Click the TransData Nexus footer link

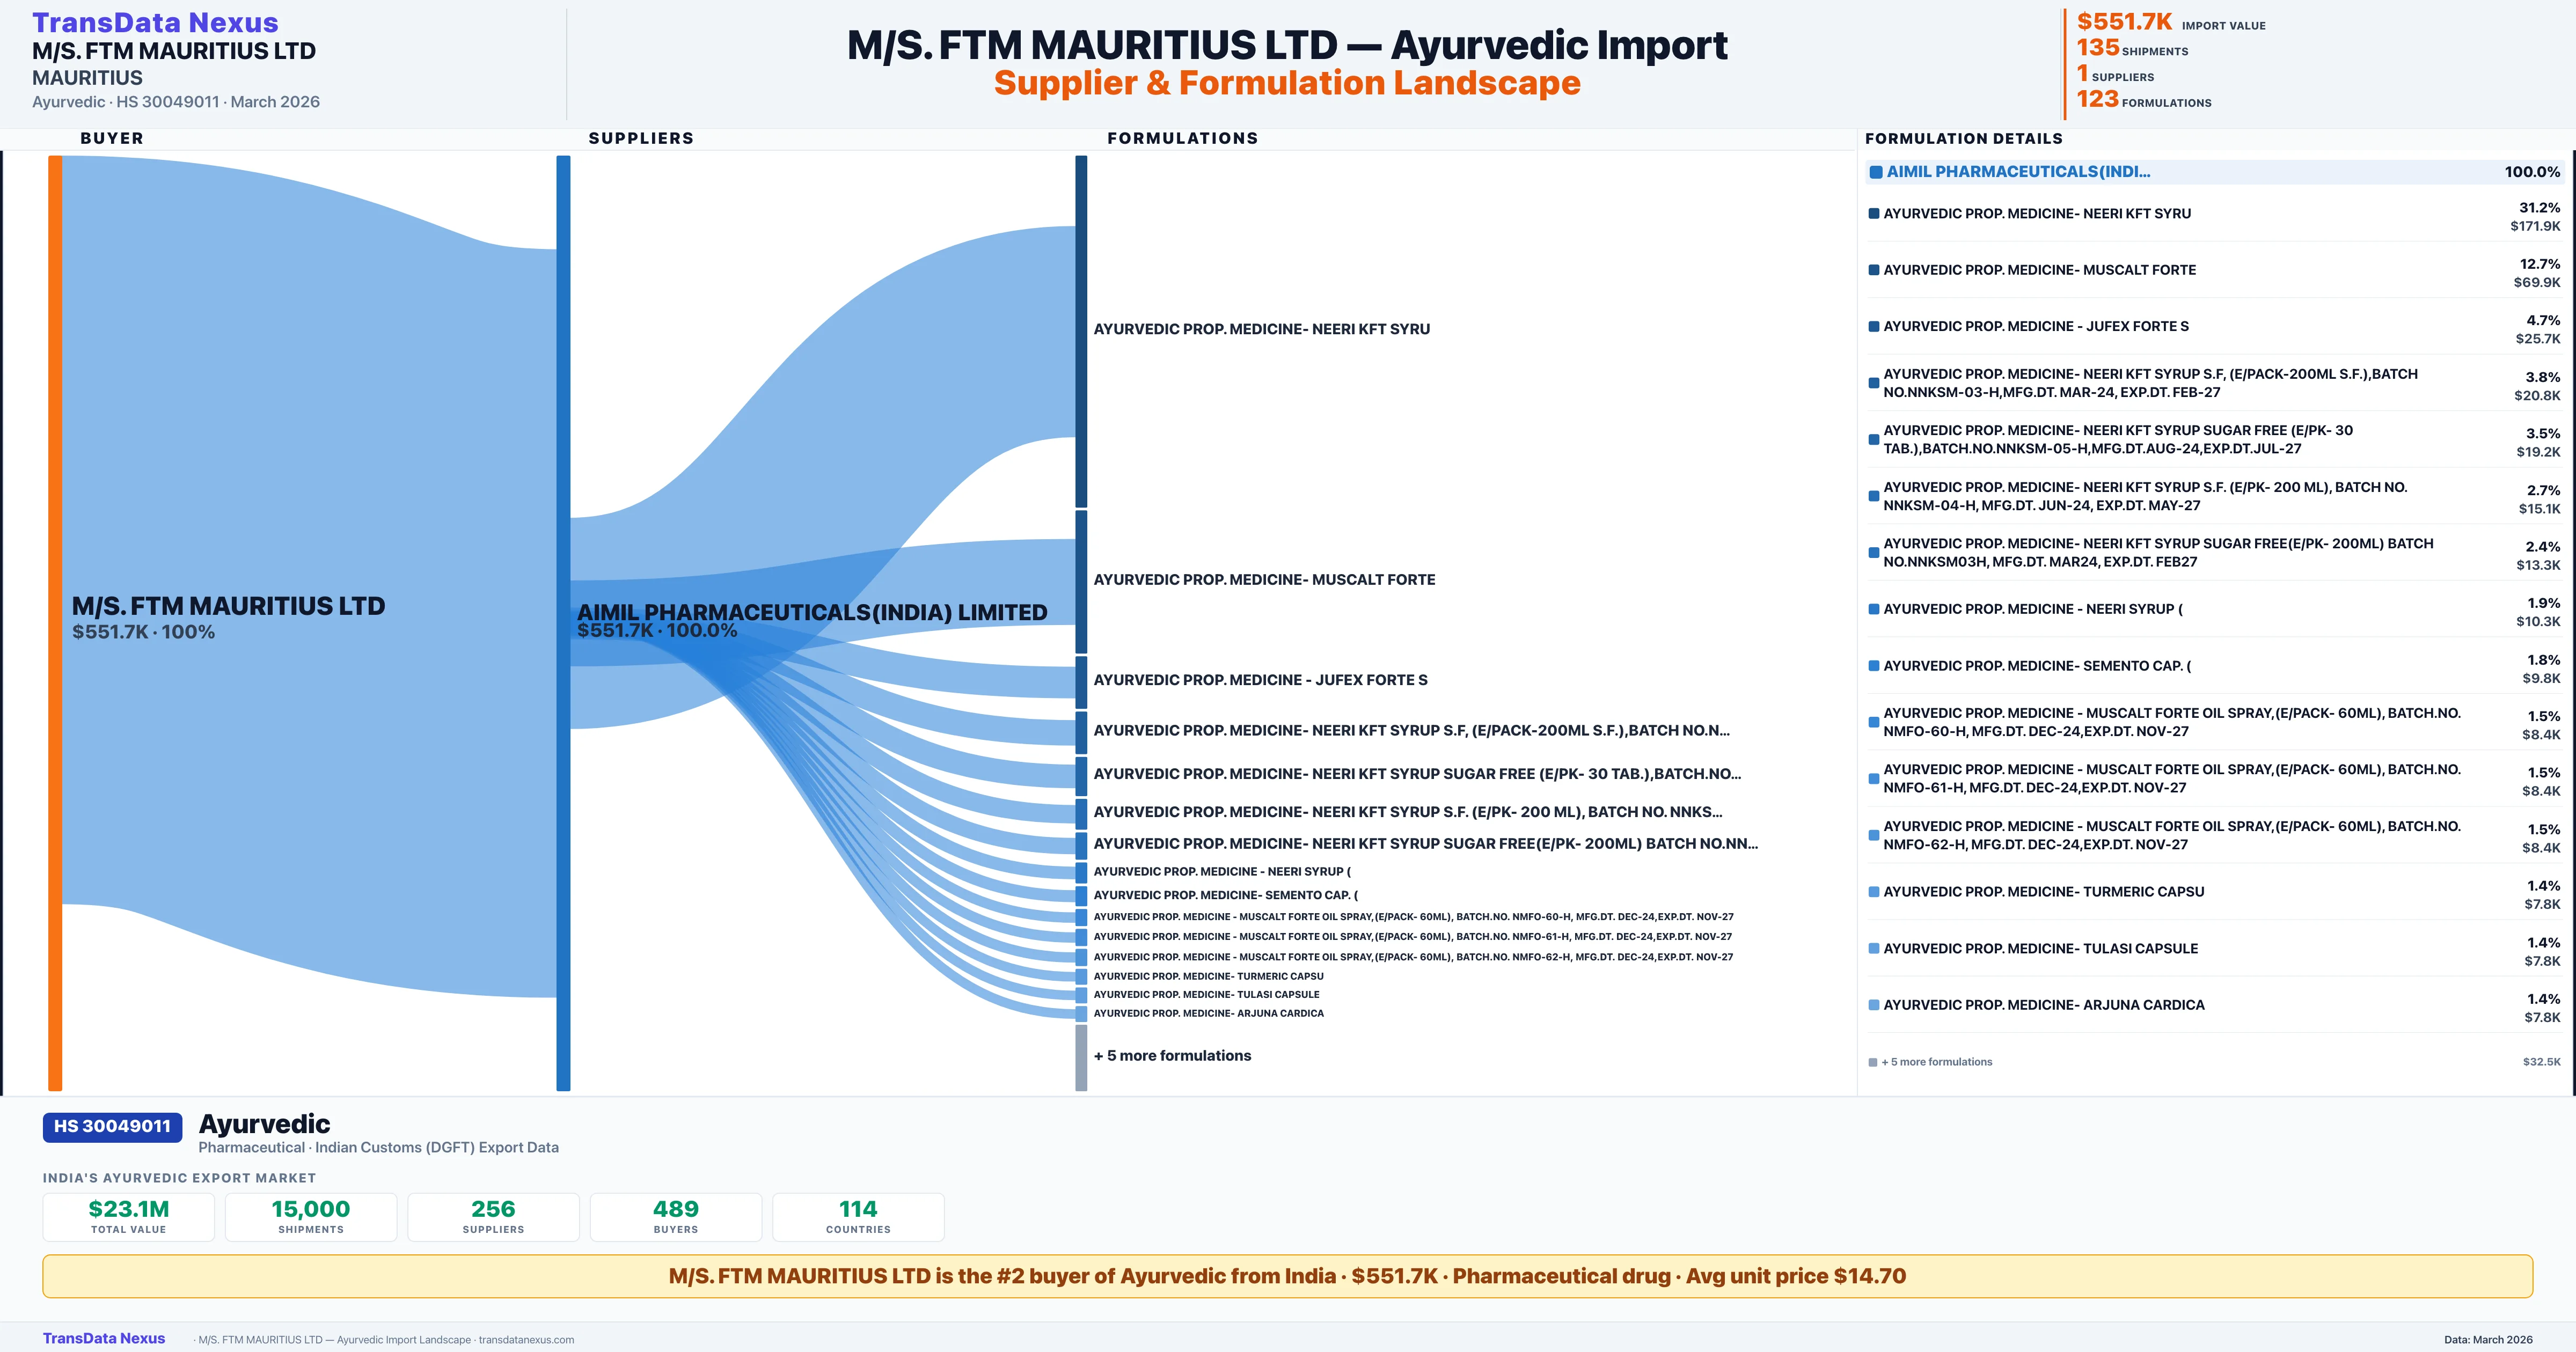104,1338
